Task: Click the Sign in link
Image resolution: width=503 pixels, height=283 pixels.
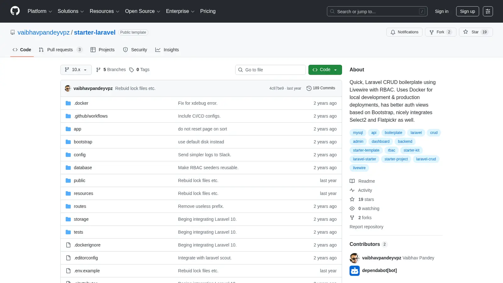Action: (442, 11)
